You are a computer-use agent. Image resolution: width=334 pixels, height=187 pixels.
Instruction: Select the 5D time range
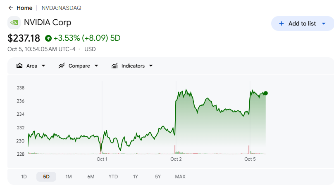(x=46, y=177)
